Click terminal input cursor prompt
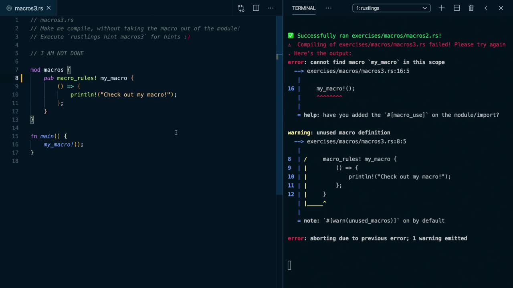Image resolution: width=513 pixels, height=288 pixels. [x=289, y=265]
